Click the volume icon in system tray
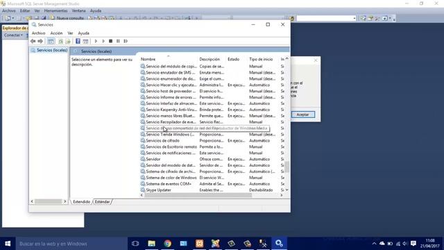 coord(405,244)
